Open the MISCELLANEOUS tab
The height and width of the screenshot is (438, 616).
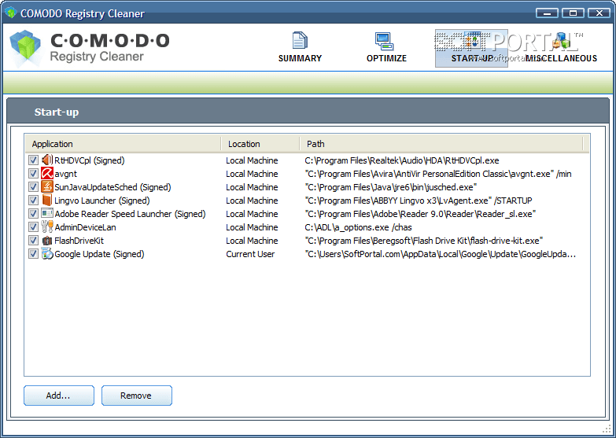tap(561, 47)
